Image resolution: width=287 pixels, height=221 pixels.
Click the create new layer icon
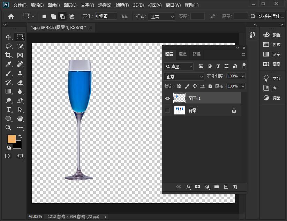[x=226, y=187]
